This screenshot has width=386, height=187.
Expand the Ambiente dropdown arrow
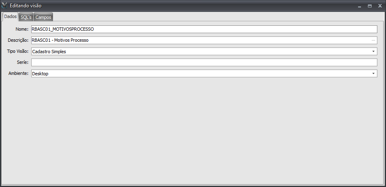coord(373,73)
